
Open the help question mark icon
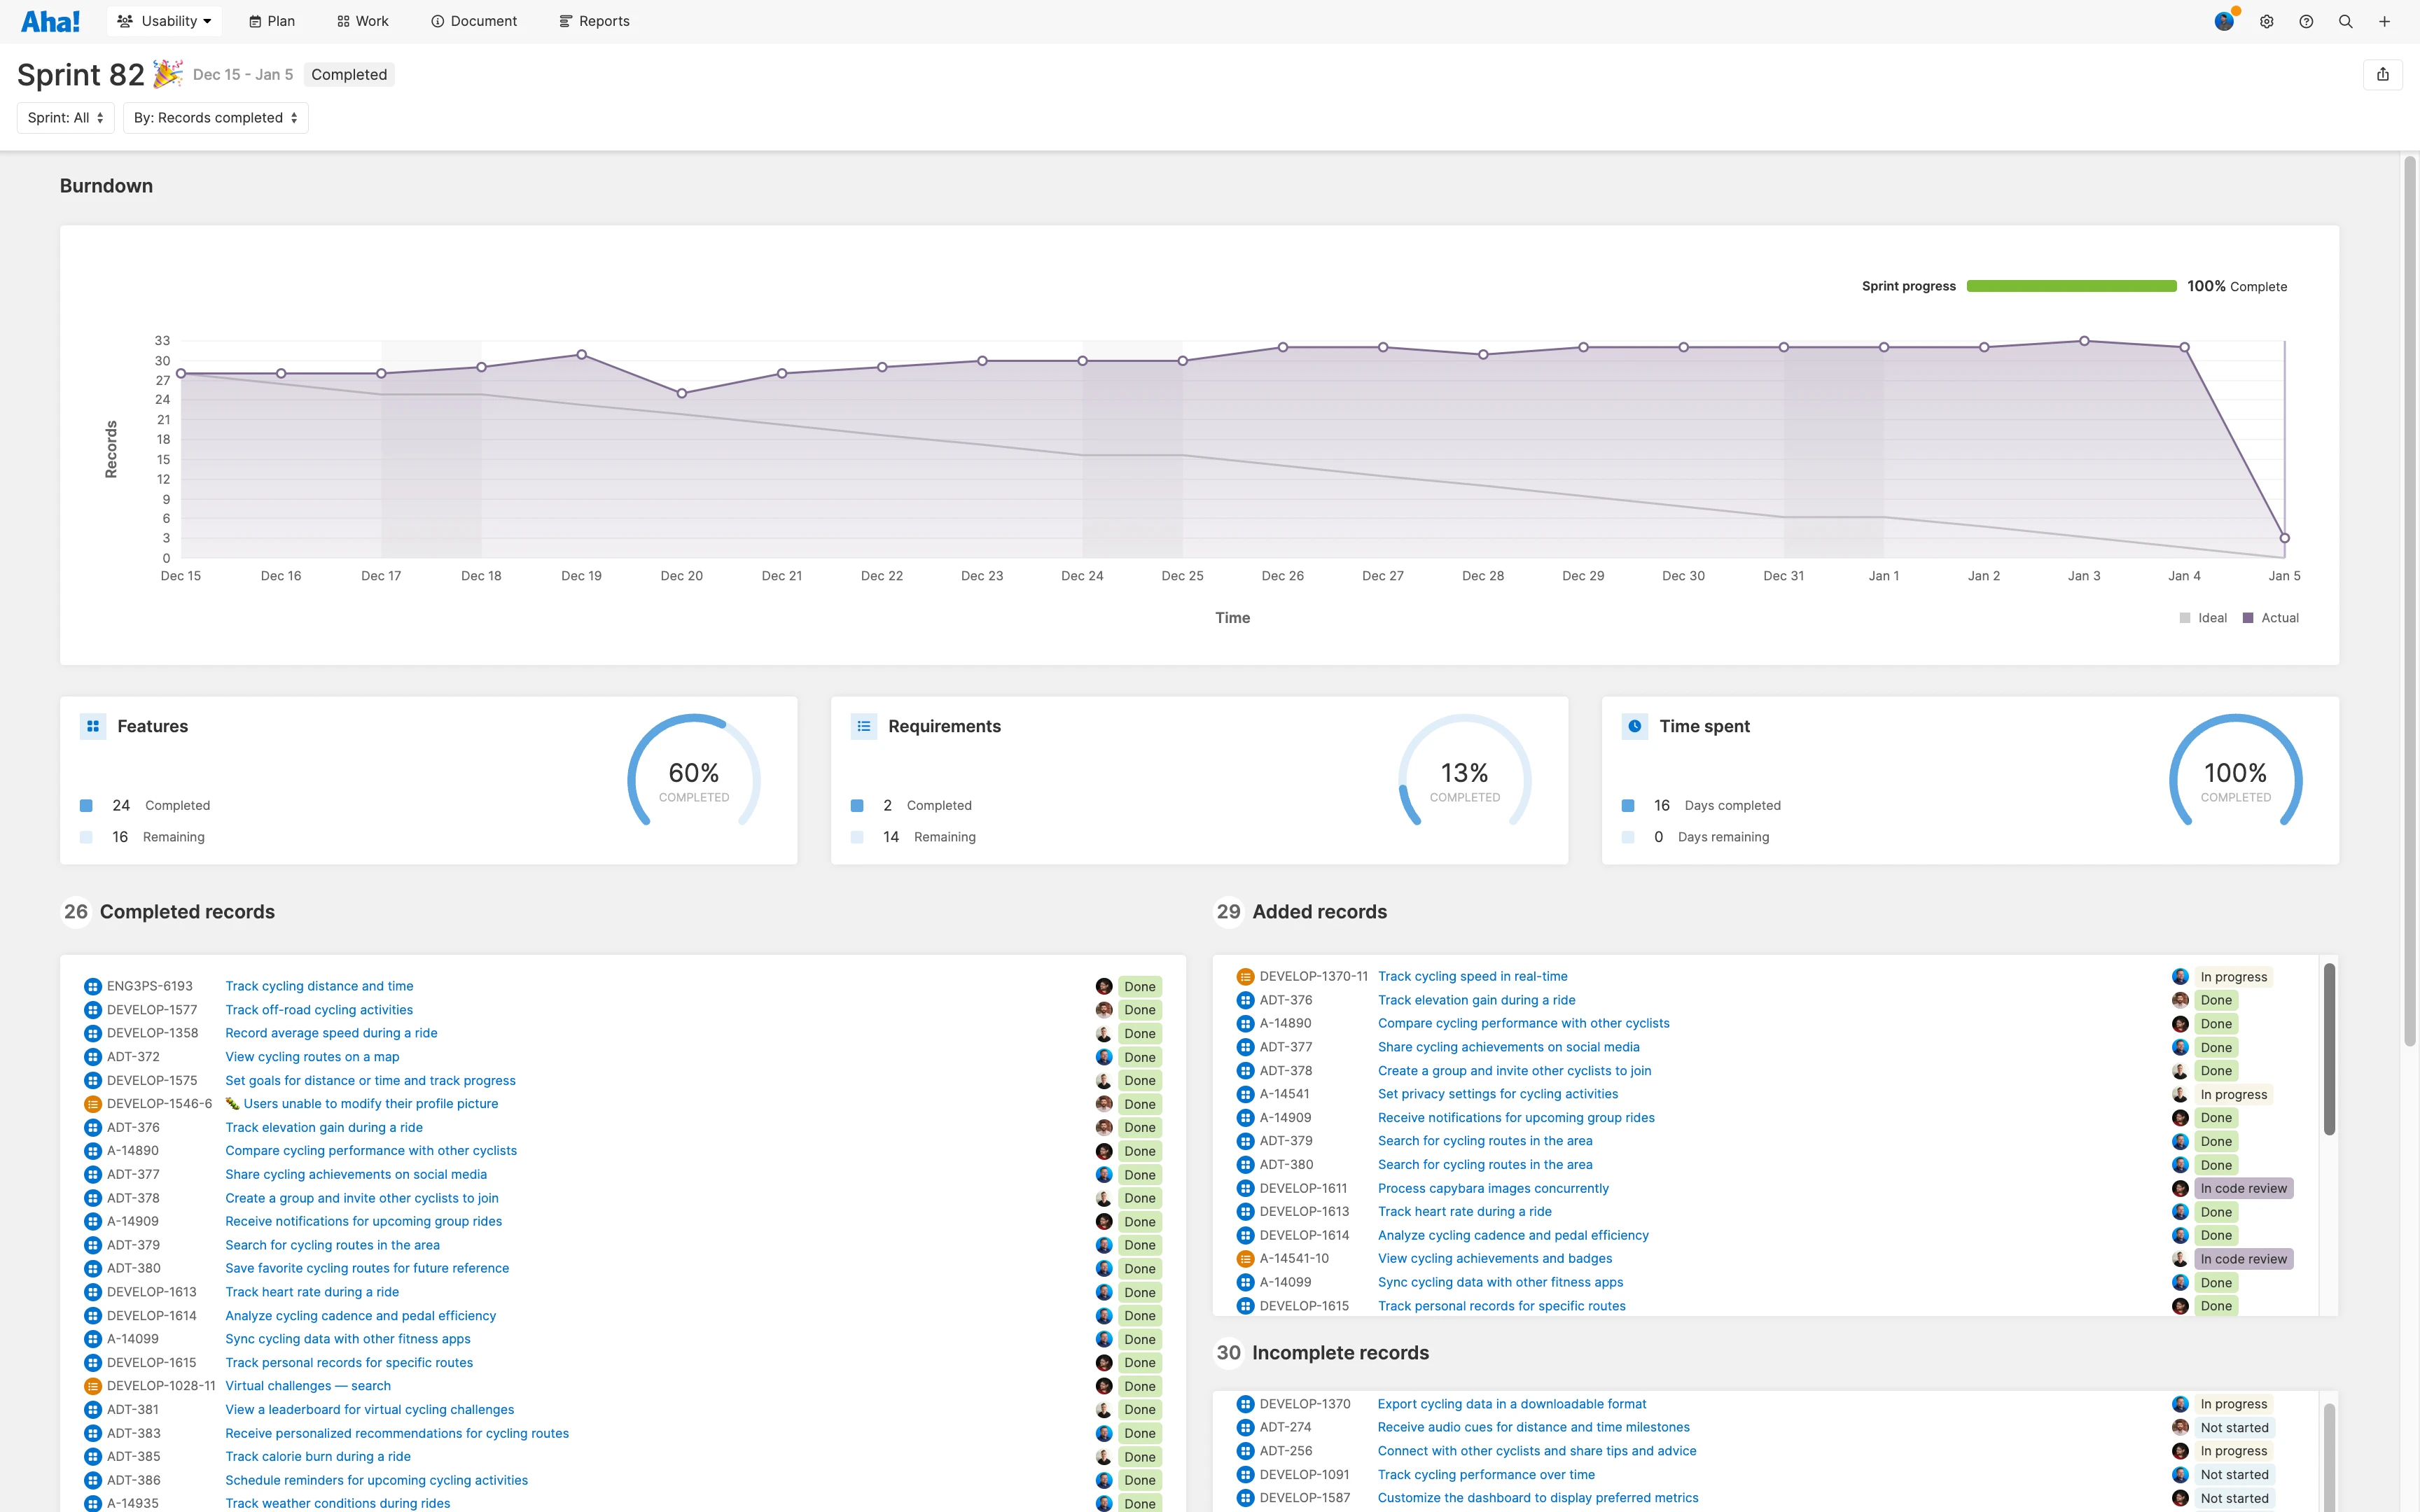pyautogui.click(x=2306, y=21)
